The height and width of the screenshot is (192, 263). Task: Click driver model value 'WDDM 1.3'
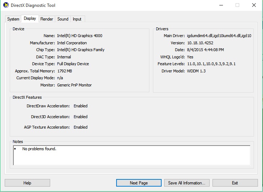(x=196, y=71)
